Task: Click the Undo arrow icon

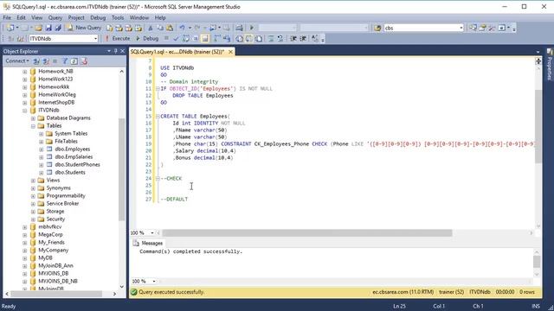Action: pyautogui.click(x=183, y=28)
